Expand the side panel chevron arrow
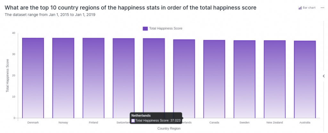The height and width of the screenshot is (133, 328). click(x=324, y=76)
